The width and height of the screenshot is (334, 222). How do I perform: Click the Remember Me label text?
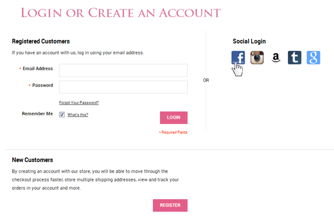(37, 114)
